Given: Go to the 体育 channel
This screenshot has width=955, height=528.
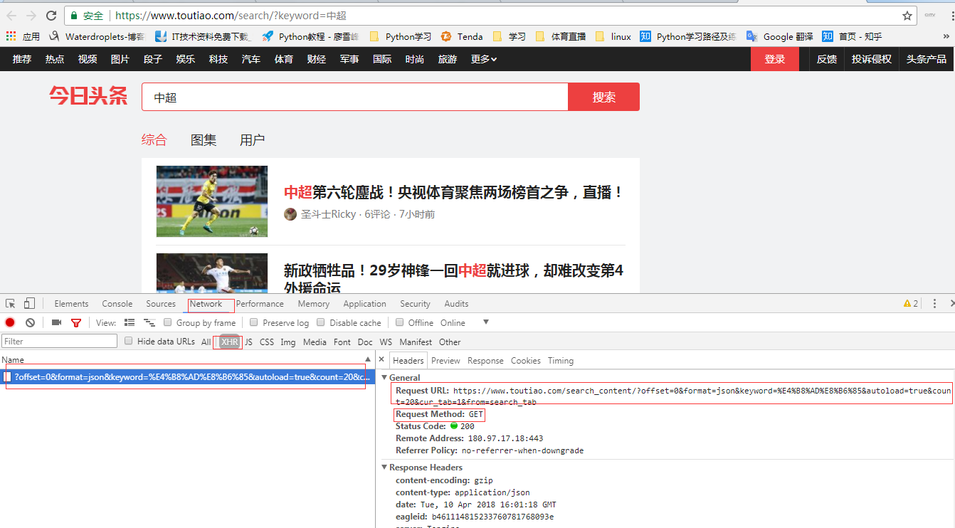Looking at the screenshot, I should pos(284,59).
